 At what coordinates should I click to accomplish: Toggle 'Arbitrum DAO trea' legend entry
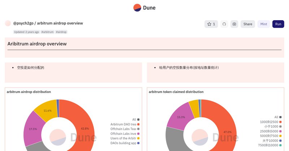tap(125, 124)
